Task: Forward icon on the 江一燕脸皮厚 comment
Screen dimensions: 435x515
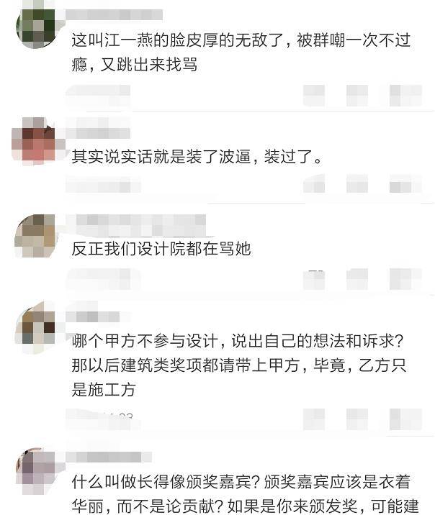Action: pos(314,95)
